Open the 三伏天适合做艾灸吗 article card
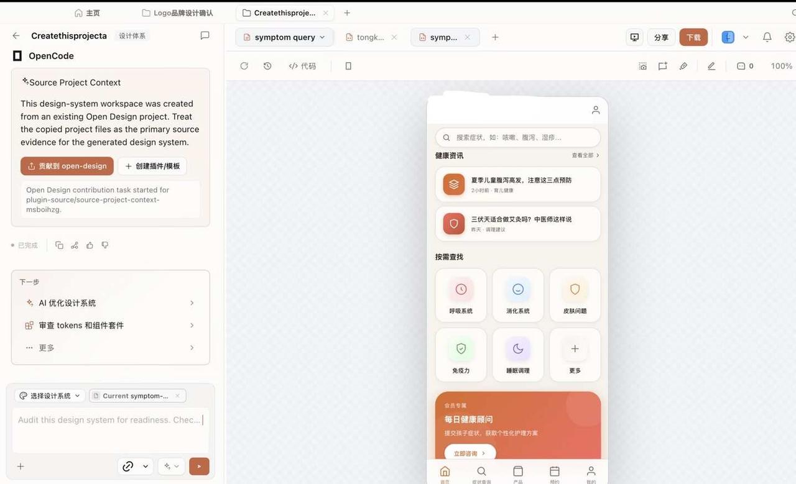 [518, 224]
